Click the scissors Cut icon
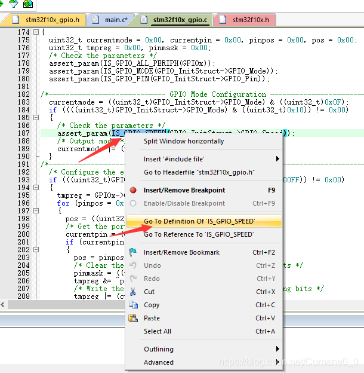This screenshot has width=364, height=373. [132, 292]
